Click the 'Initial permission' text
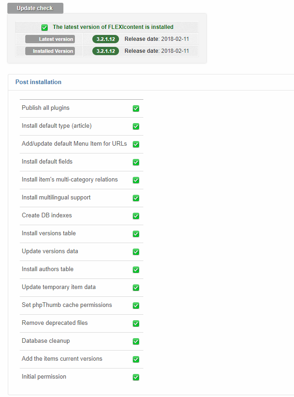Image resolution: width=294 pixels, height=397 pixels. (x=44, y=377)
